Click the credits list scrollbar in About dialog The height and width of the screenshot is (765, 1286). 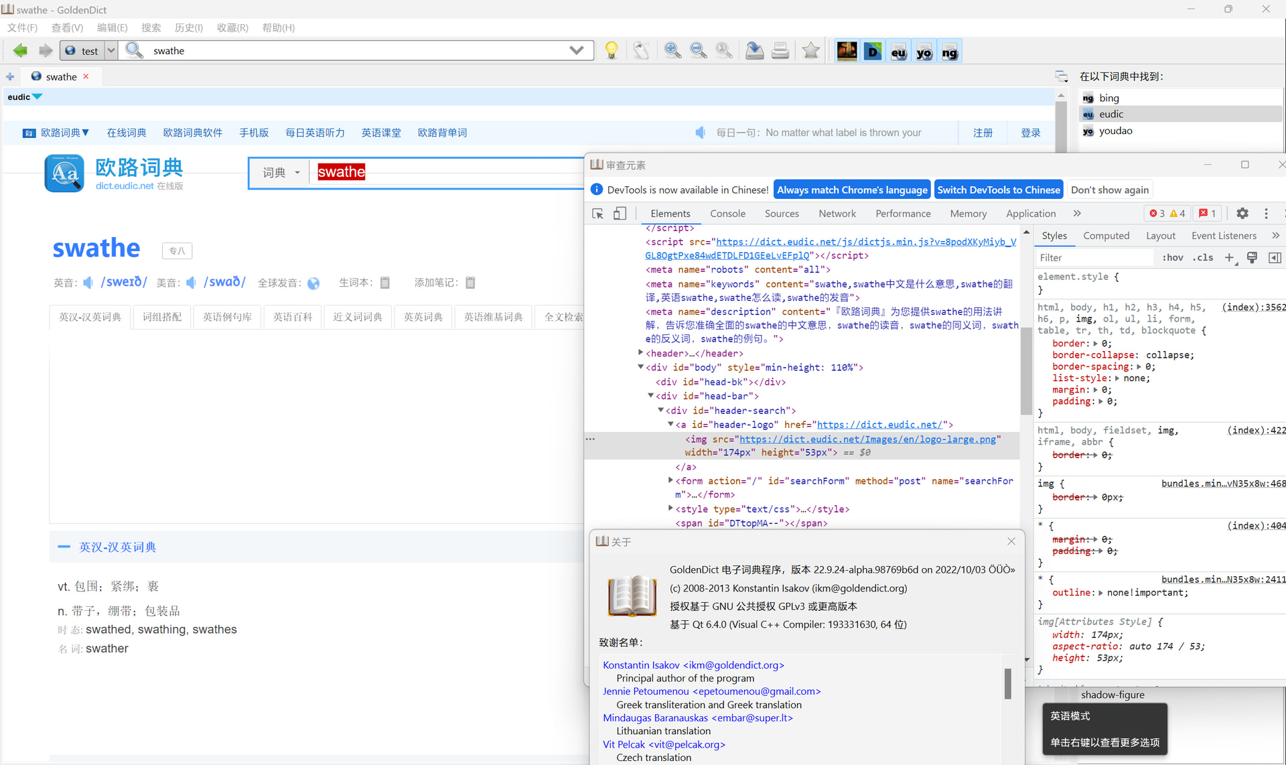tap(1007, 683)
